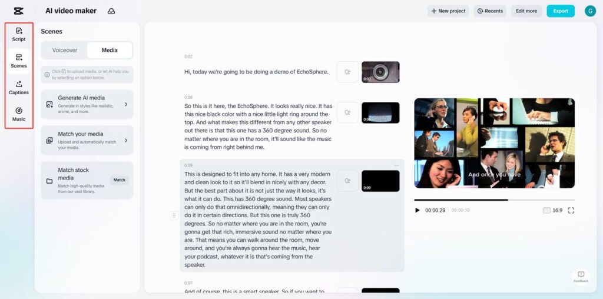Open the Script panel
The width and height of the screenshot is (603, 299).
[x=19, y=34]
